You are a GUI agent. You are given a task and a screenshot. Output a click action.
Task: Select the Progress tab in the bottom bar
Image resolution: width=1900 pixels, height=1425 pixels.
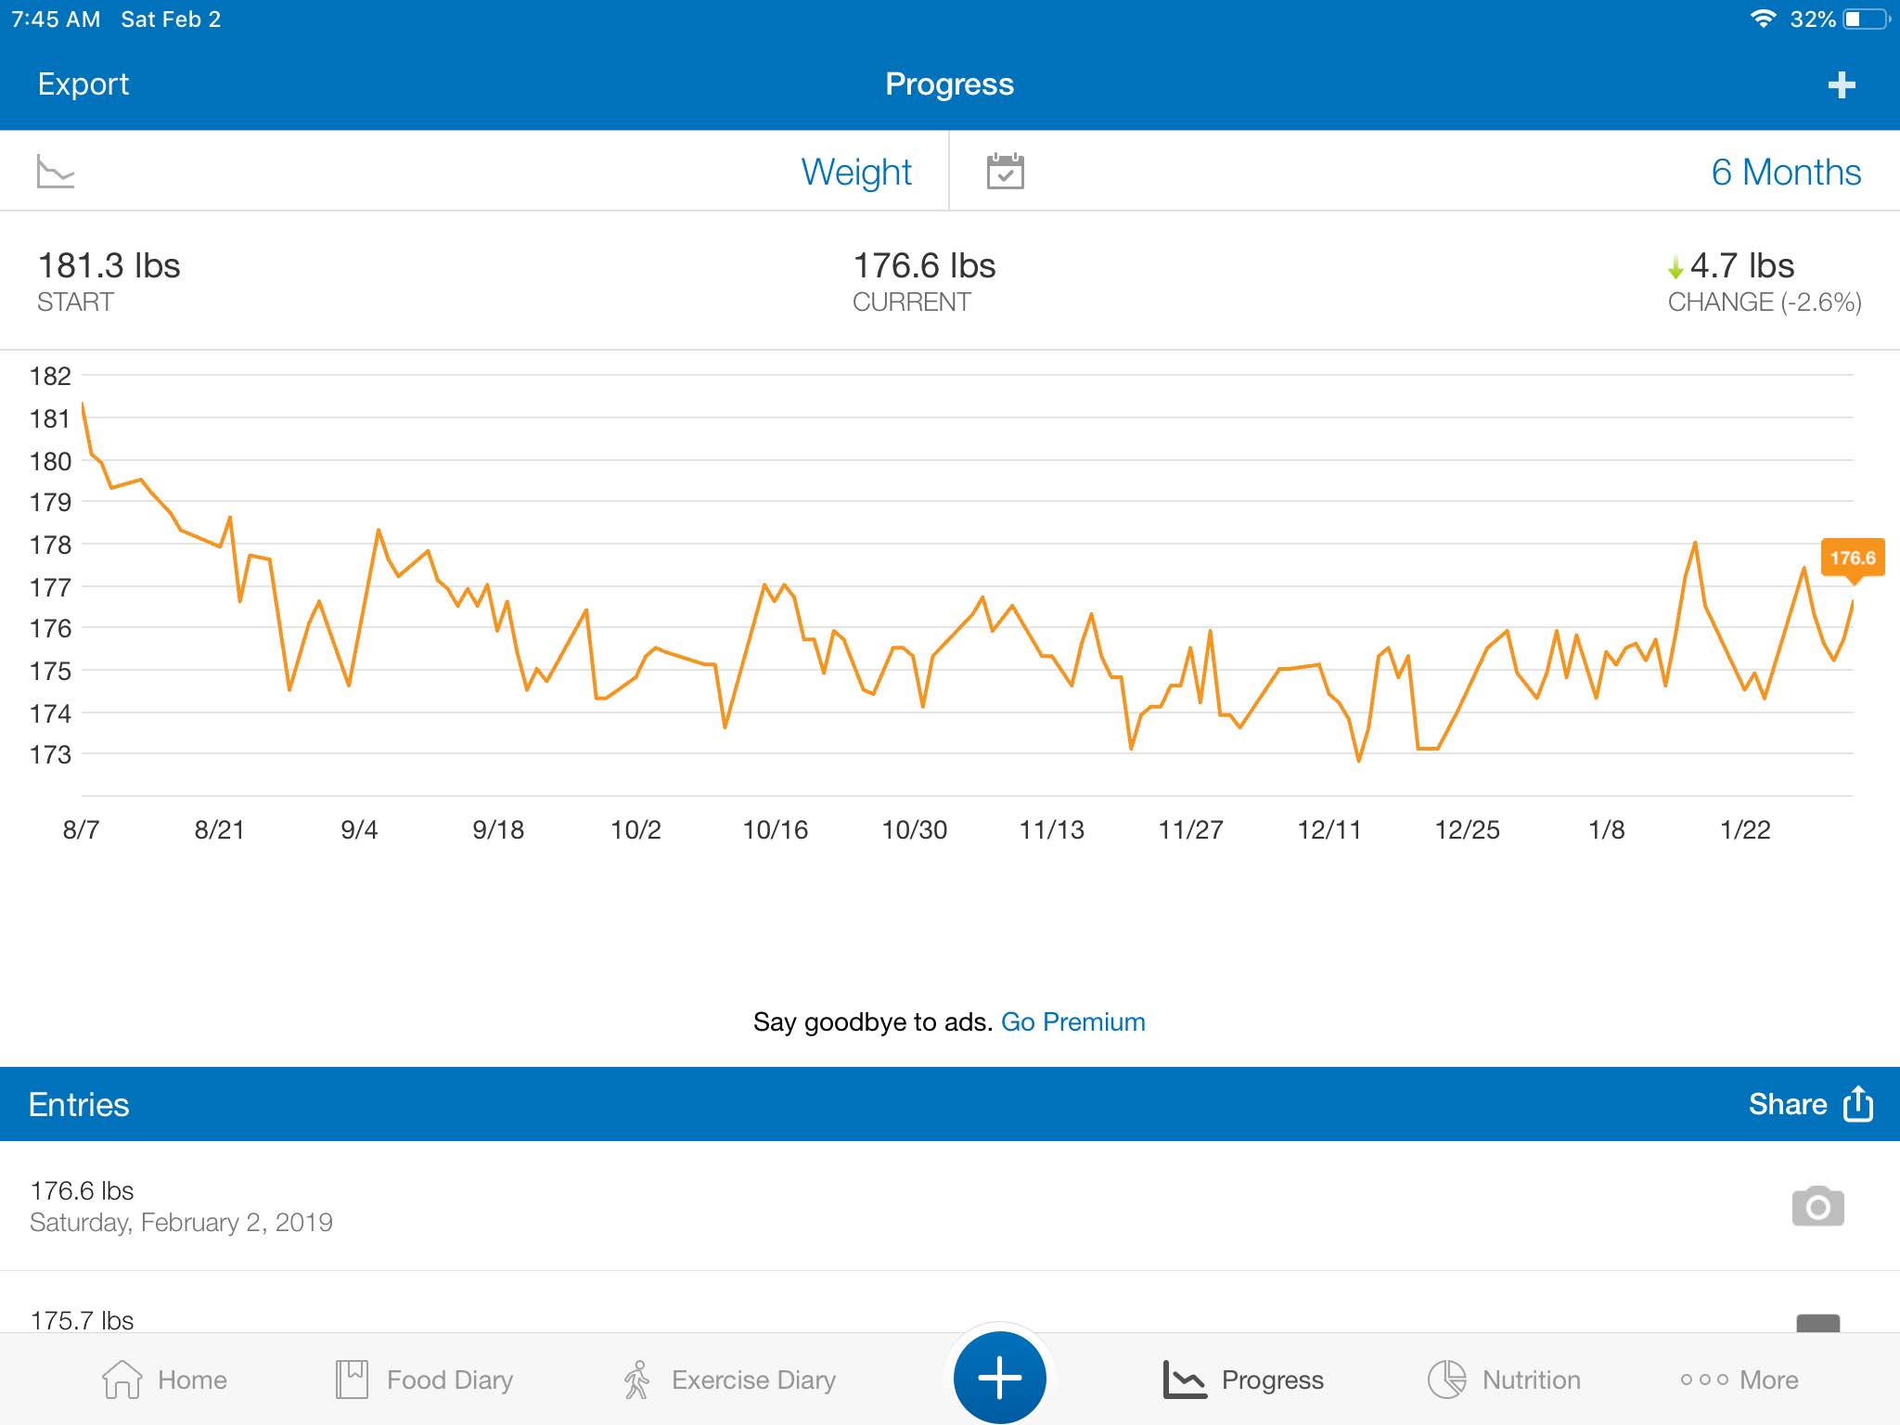[1243, 1380]
